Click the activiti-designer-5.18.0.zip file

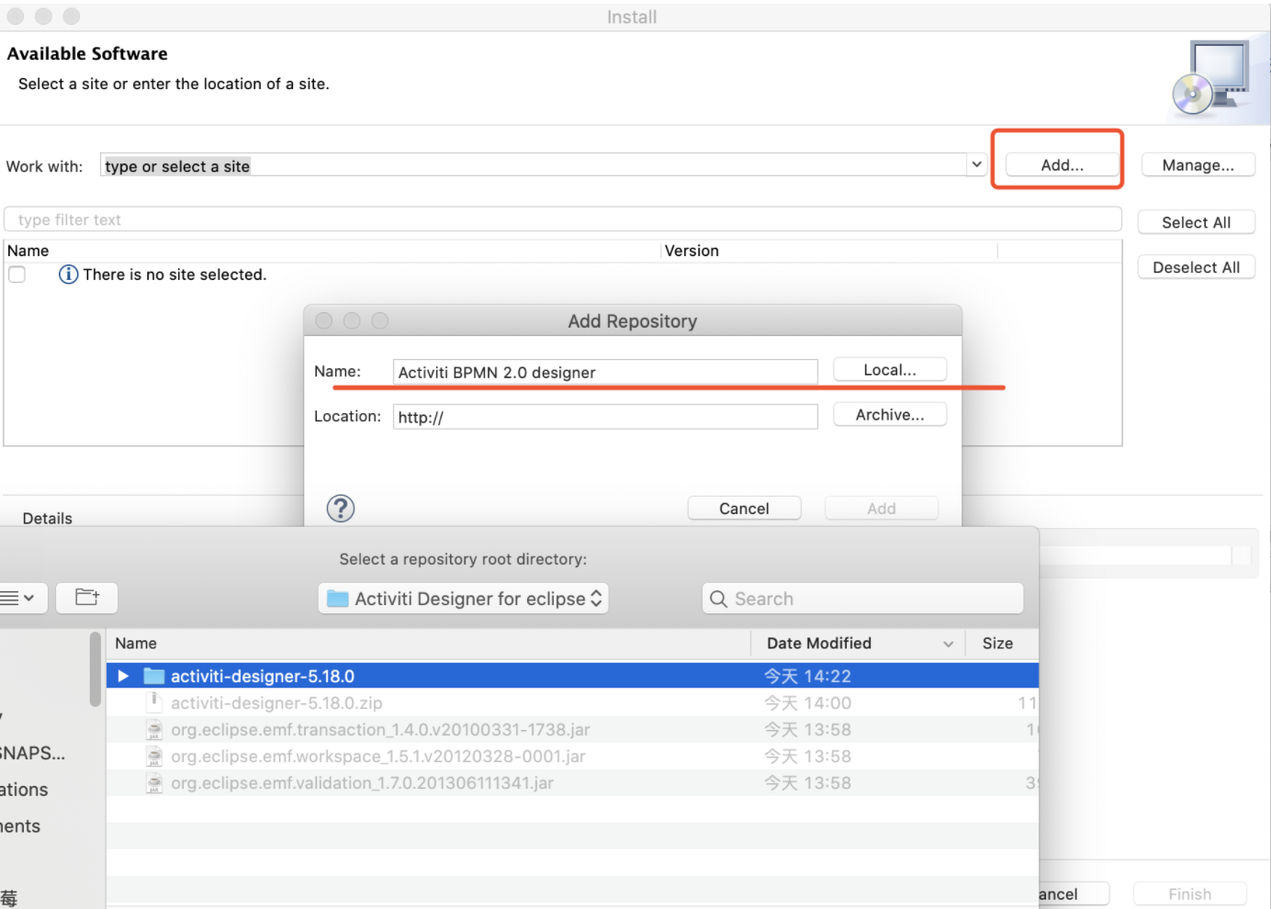tap(276, 702)
